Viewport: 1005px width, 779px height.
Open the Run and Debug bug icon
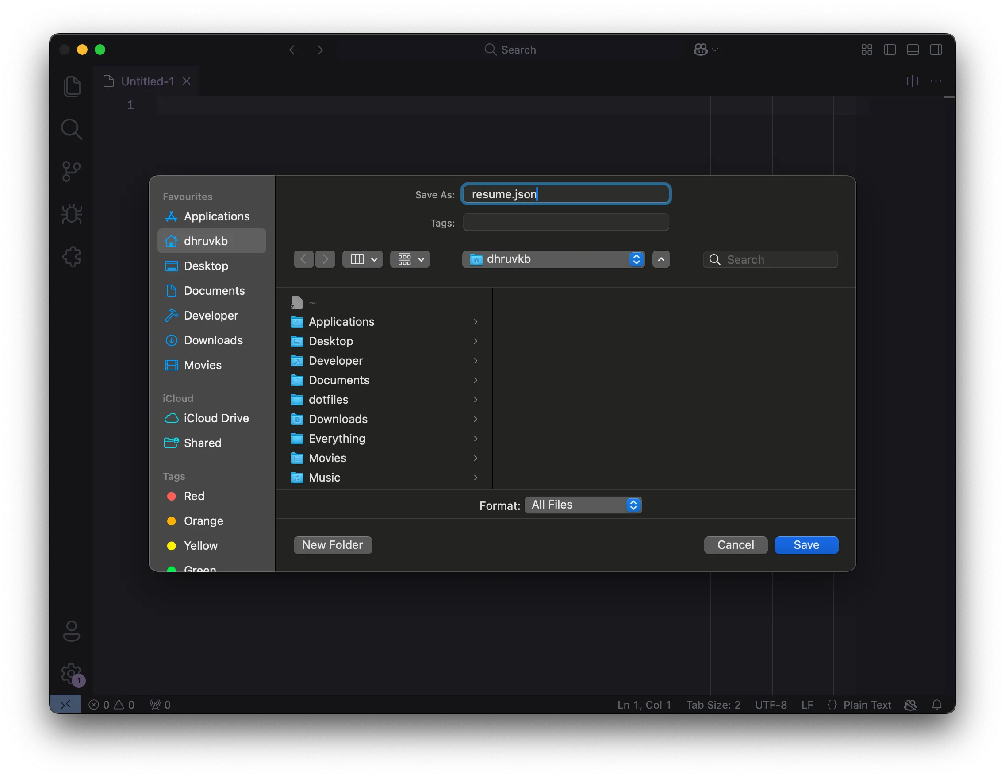click(72, 214)
